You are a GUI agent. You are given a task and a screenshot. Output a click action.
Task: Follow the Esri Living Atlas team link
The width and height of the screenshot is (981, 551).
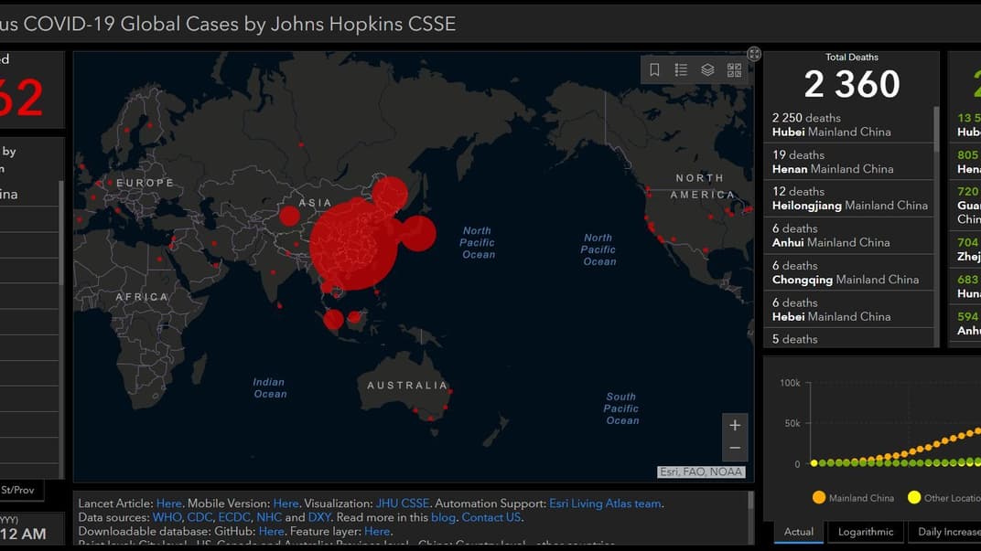605,503
